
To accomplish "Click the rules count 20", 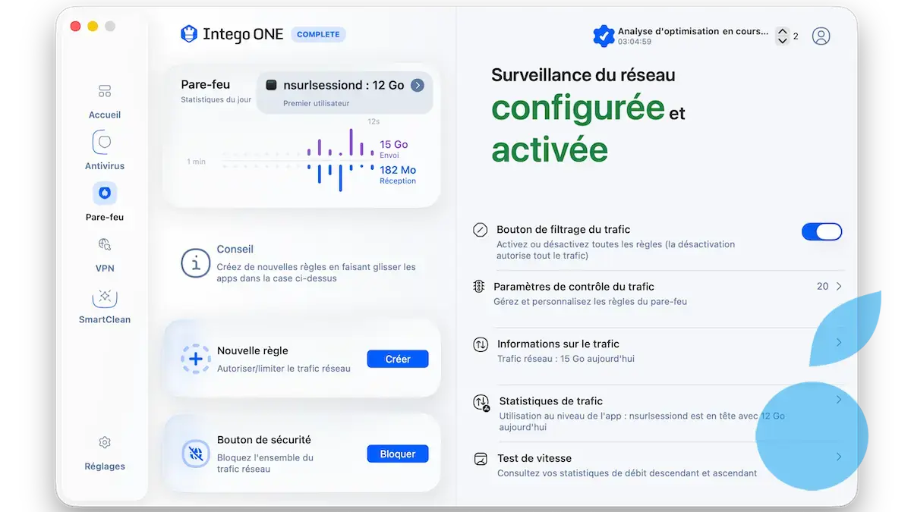I will [x=823, y=286].
